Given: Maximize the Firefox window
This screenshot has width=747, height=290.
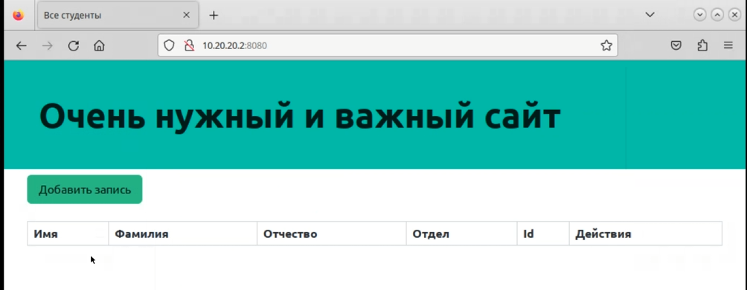Looking at the screenshot, I should pos(717,15).
